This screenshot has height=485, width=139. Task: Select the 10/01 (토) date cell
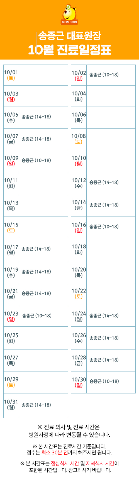(11, 75)
